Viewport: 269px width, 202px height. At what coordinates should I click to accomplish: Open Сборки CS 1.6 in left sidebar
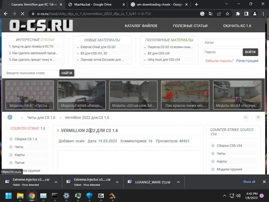pos(26,139)
